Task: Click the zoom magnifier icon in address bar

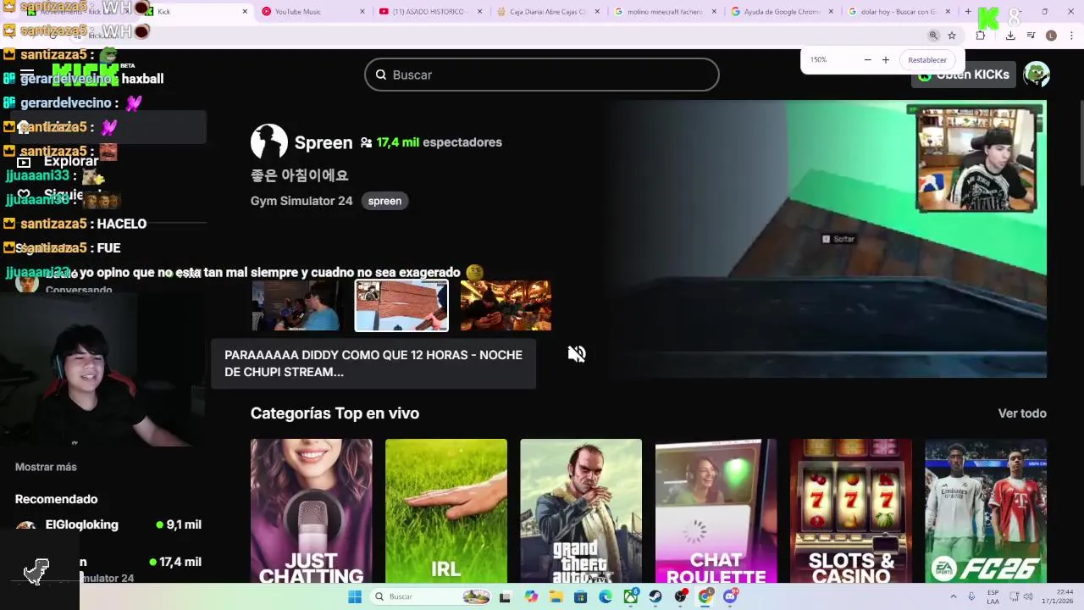Action: click(x=933, y=36)
